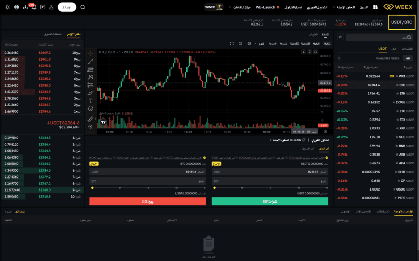419x261 pixels.
Task: Favorite the WXT/USDT pair star
Action: point(396,76)
